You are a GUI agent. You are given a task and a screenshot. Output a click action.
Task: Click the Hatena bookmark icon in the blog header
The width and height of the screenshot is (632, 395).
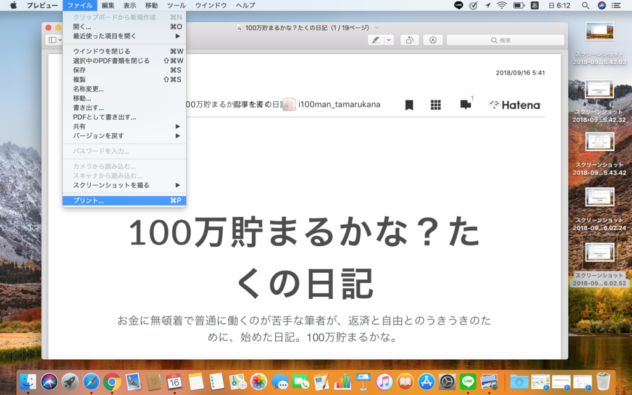point(409,105)
